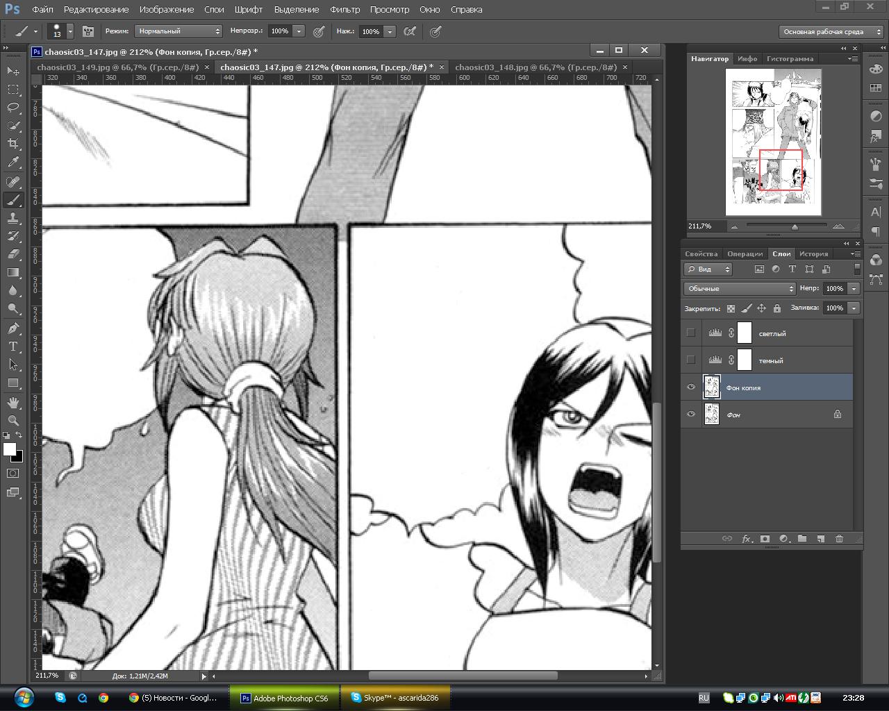Open the Слои menu

click(x=214, y=10)
